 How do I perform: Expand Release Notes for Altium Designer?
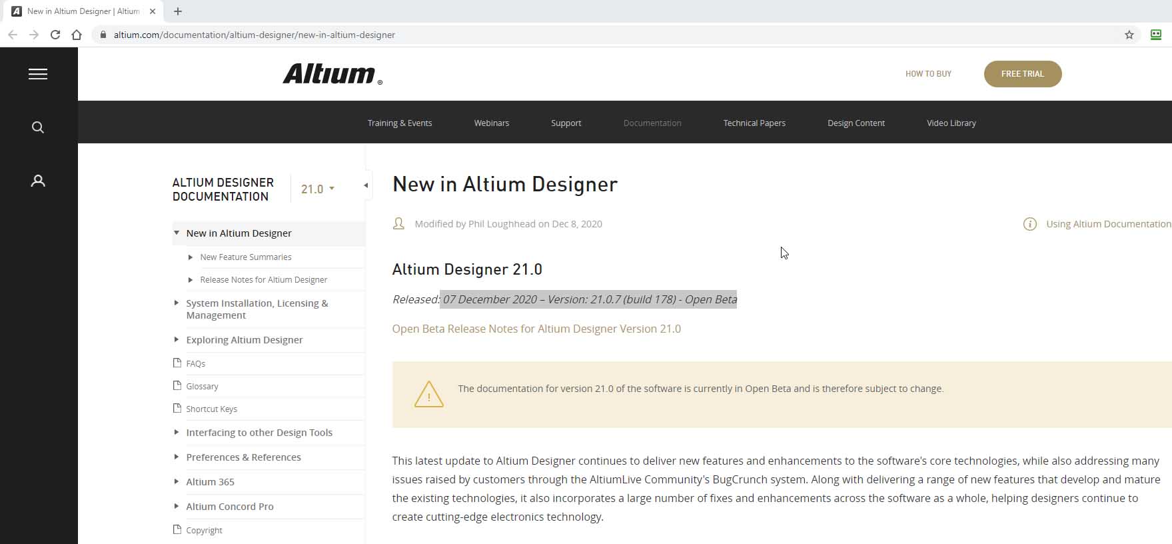pos(191,280)
